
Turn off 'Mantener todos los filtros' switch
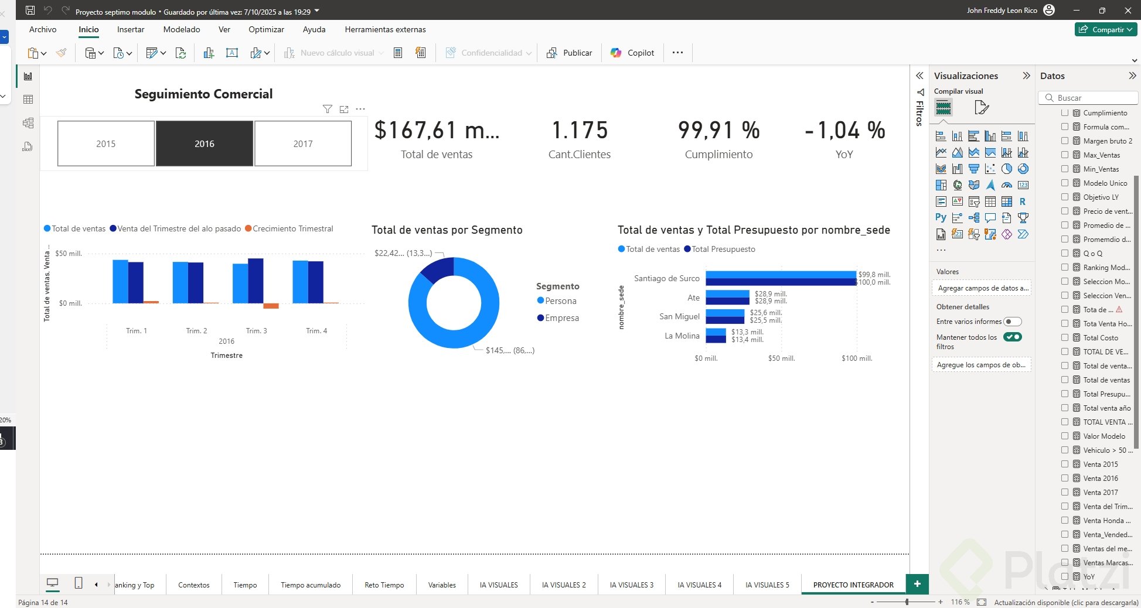[x=1012, y=337]
